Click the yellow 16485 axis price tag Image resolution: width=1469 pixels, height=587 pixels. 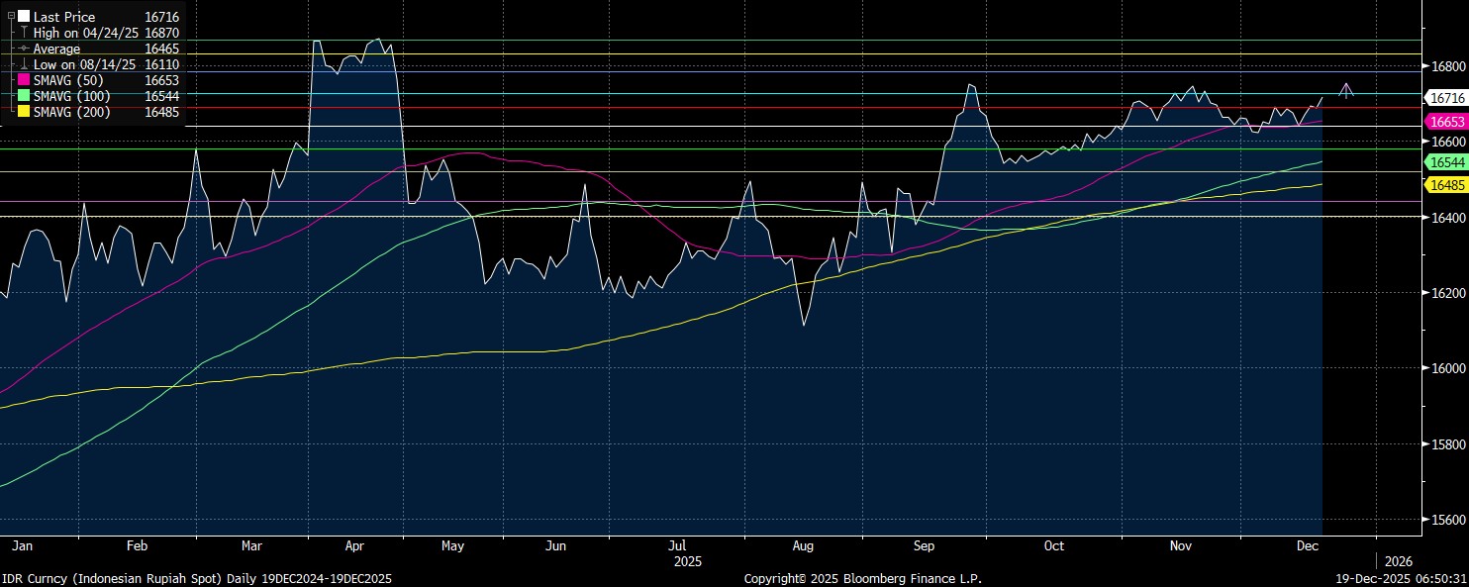coord(1446,185)
